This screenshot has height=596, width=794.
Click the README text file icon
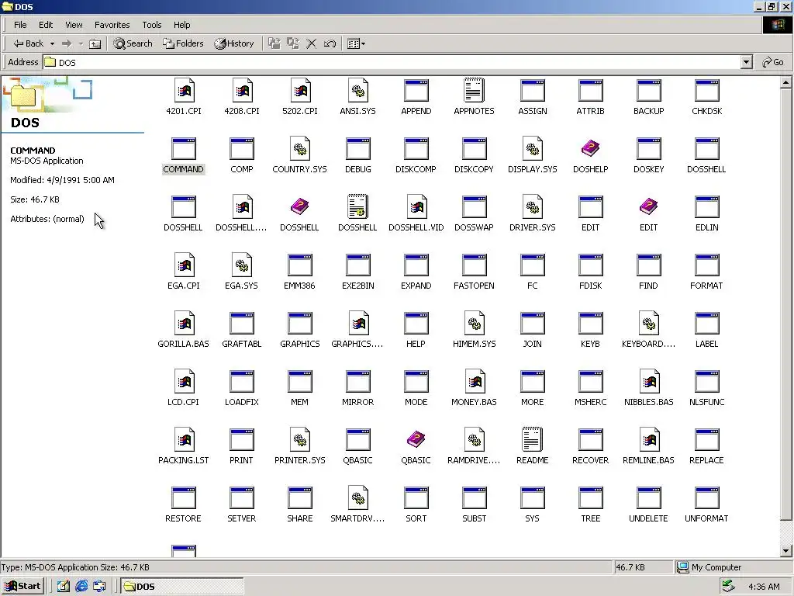click(x=532, y=440)
